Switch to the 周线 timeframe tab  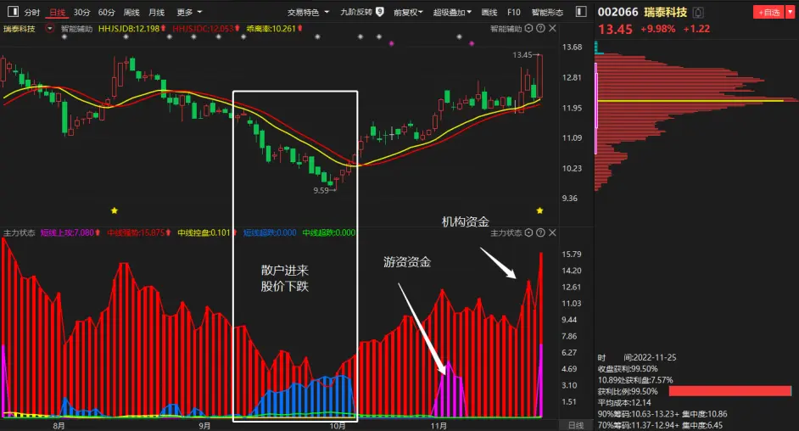pyautogui.click(x=131, y=12)
